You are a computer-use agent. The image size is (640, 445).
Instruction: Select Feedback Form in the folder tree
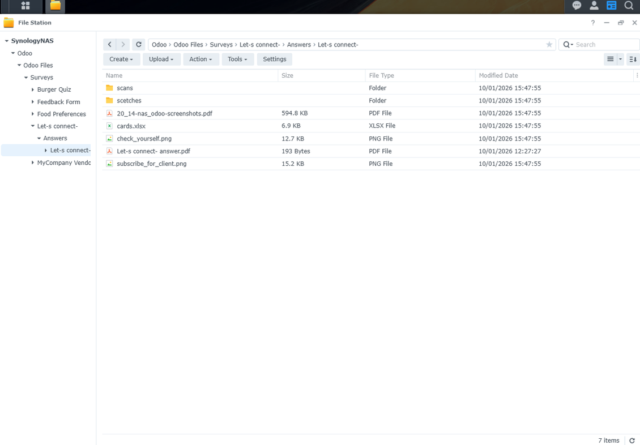click(59, 102)
